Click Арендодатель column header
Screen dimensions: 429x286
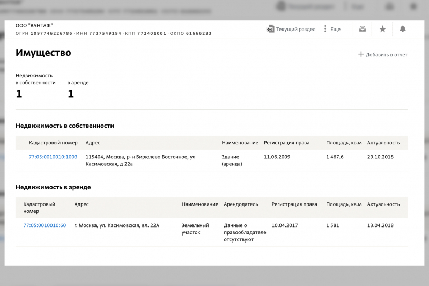[241, 204]
